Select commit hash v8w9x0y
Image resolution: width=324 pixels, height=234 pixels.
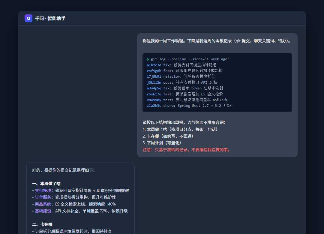pyautogui.click(x=154, y=100)
